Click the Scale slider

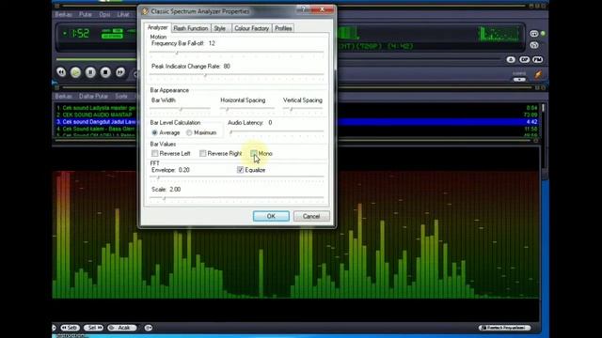[x=236, y=198]
